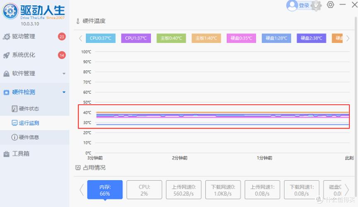The height and width of the screenshot is (207, 358).
Task: Click the 硬件温度 section title
Action: click(x=94, y=21)
